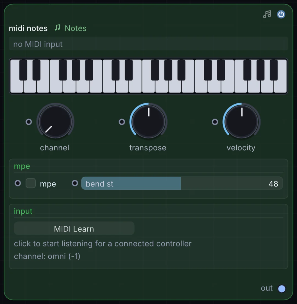Click the velocity knob label

pyautogui.click(x=241, y=148)
